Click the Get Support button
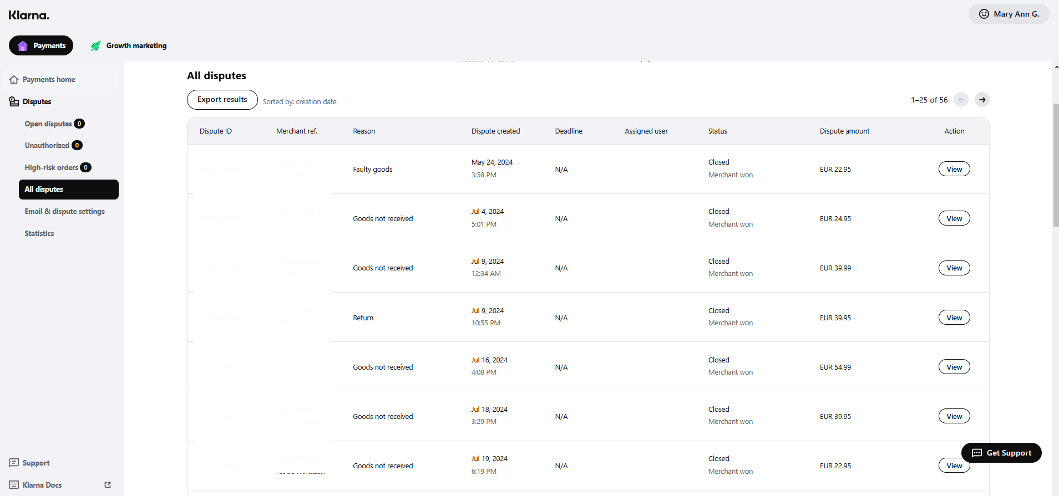 (x=1001, y=453)
